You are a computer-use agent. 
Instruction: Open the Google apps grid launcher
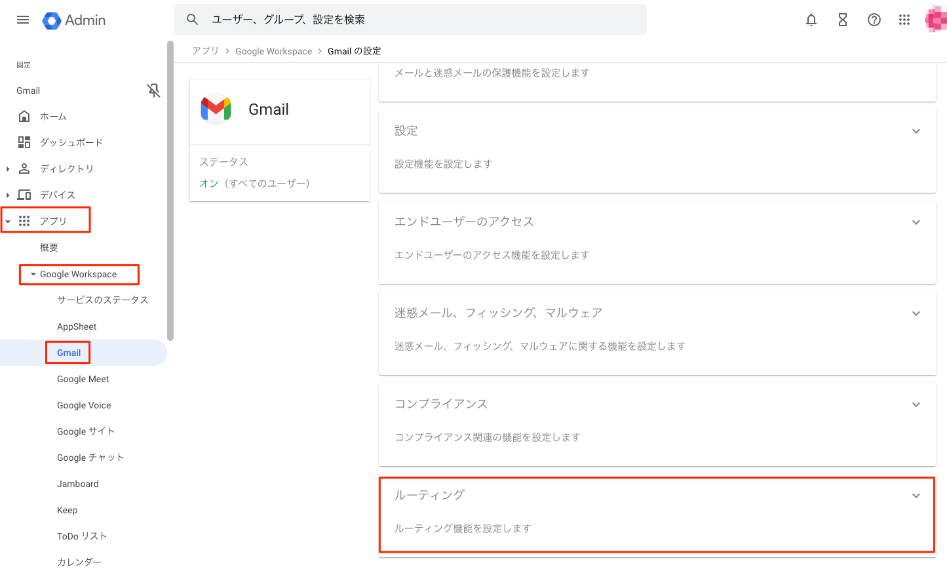(x=904, y=20)
